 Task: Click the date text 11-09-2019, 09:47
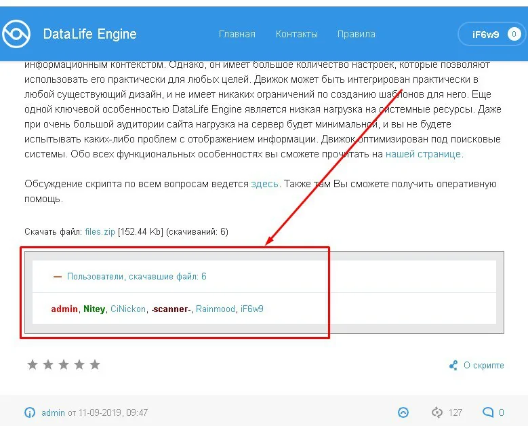[x=113, y=412]
